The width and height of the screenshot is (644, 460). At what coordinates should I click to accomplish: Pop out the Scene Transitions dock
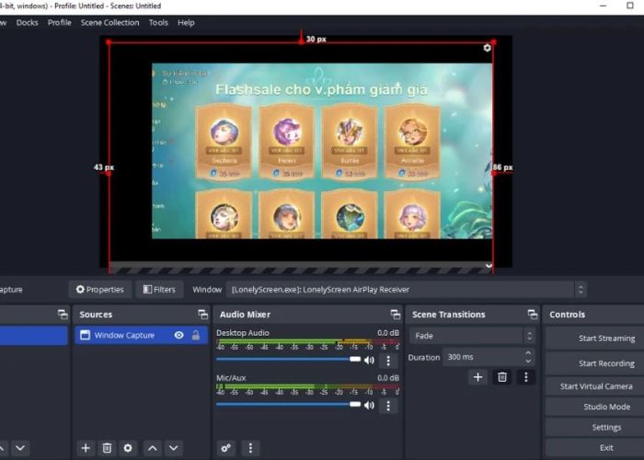(x=533, y=315)
